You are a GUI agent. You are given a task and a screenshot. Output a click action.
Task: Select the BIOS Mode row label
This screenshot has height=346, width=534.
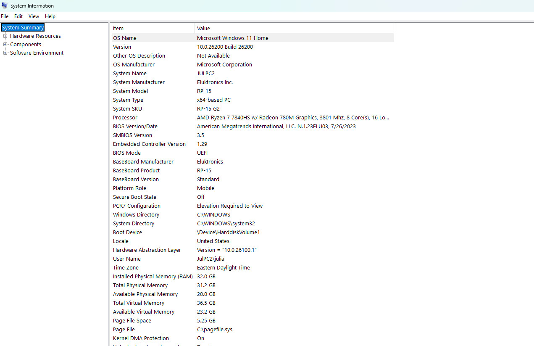click(x=127, y=153)
